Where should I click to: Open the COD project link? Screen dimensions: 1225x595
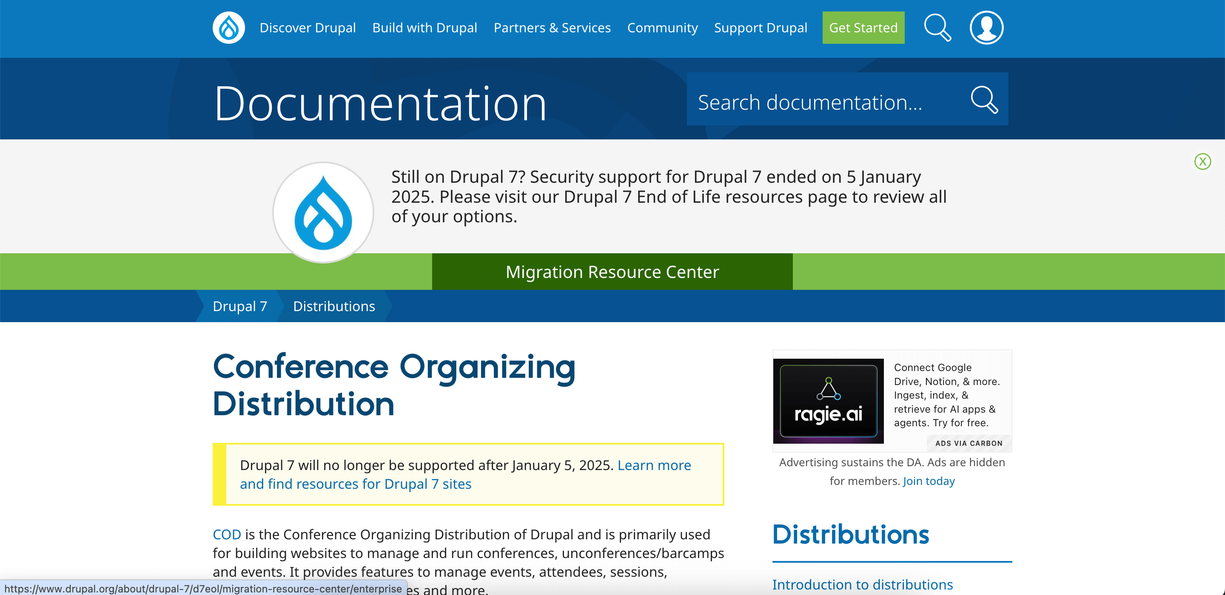pyautogui.click(x=227, y=534)
